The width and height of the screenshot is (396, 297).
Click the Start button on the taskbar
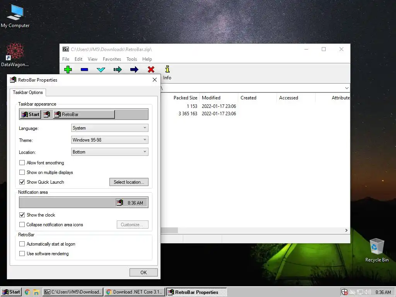click(11, 292)
